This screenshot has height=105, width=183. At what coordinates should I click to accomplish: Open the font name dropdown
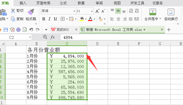point(74,11)
